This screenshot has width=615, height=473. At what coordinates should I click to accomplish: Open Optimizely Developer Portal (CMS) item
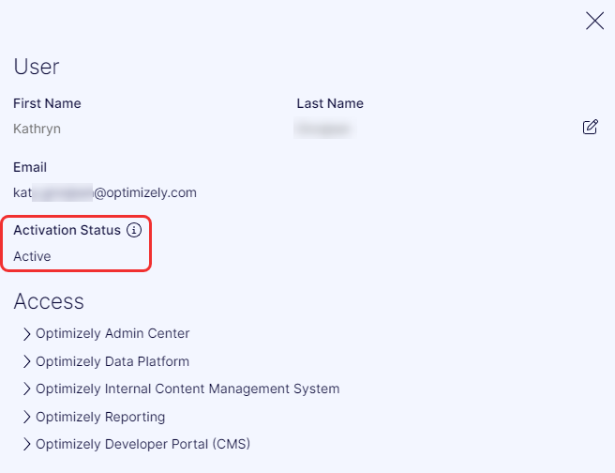143,444
